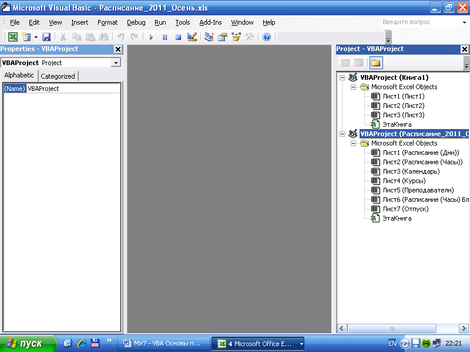470x352 pixels.
Task: Open the пуск Start button
Action: (28, 343)
